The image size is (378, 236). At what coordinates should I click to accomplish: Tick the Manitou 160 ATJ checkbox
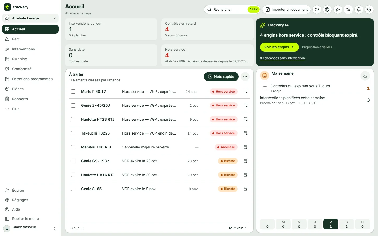tap(73, 147)
